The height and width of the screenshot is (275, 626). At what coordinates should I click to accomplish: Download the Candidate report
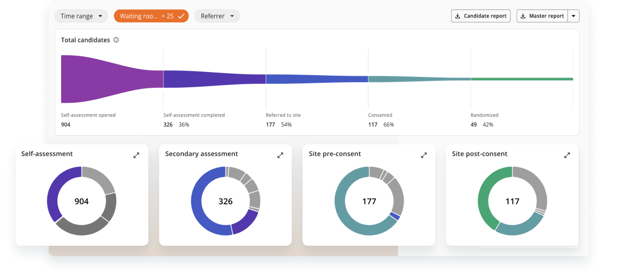point(481,16)
